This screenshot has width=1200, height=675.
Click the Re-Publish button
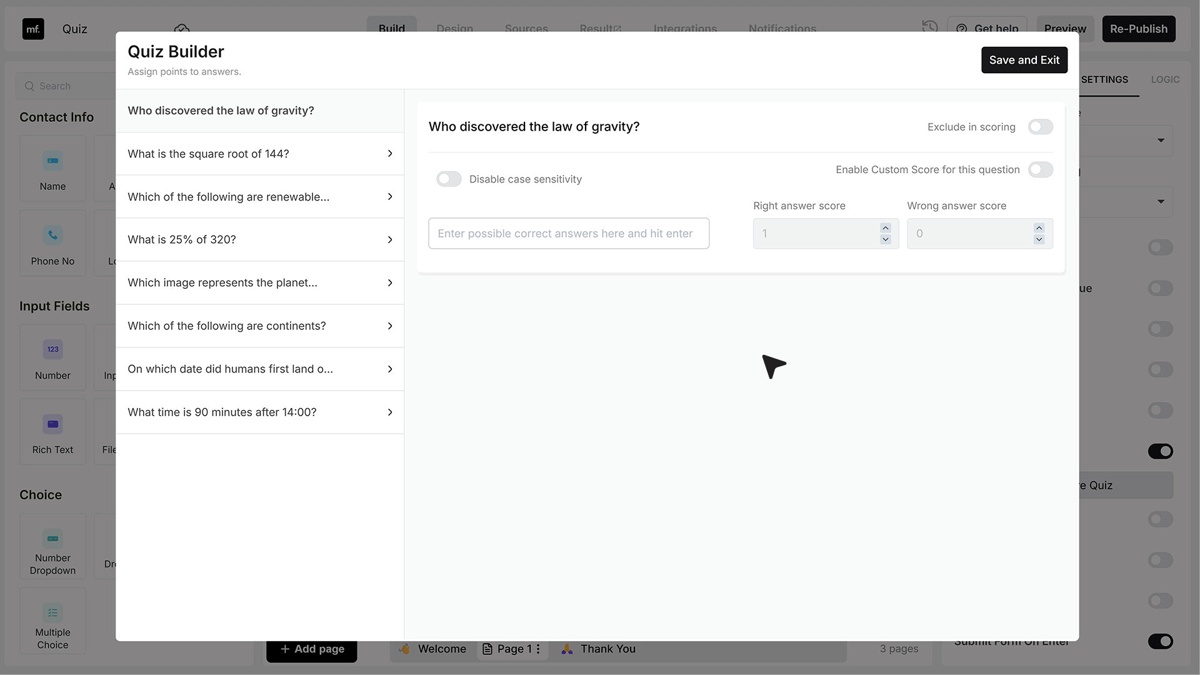(1139, 29)
